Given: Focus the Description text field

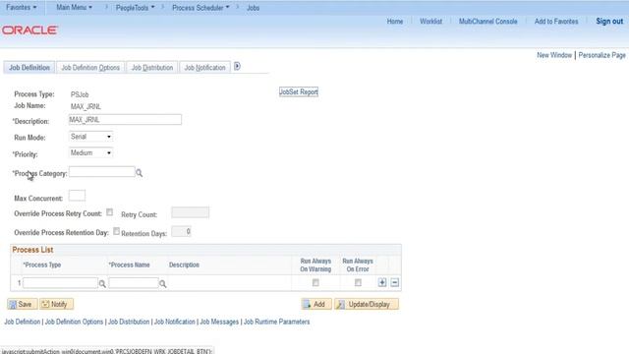Looking at the screenshot, I should coord(125,120).
